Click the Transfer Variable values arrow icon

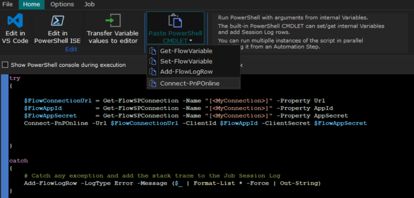coord(112,21)
